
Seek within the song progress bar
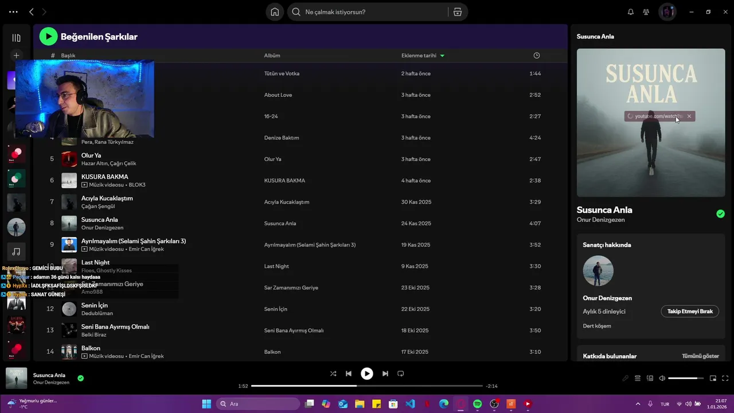367,386
